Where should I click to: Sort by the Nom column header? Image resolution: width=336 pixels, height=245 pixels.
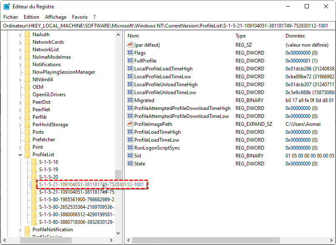133,36
